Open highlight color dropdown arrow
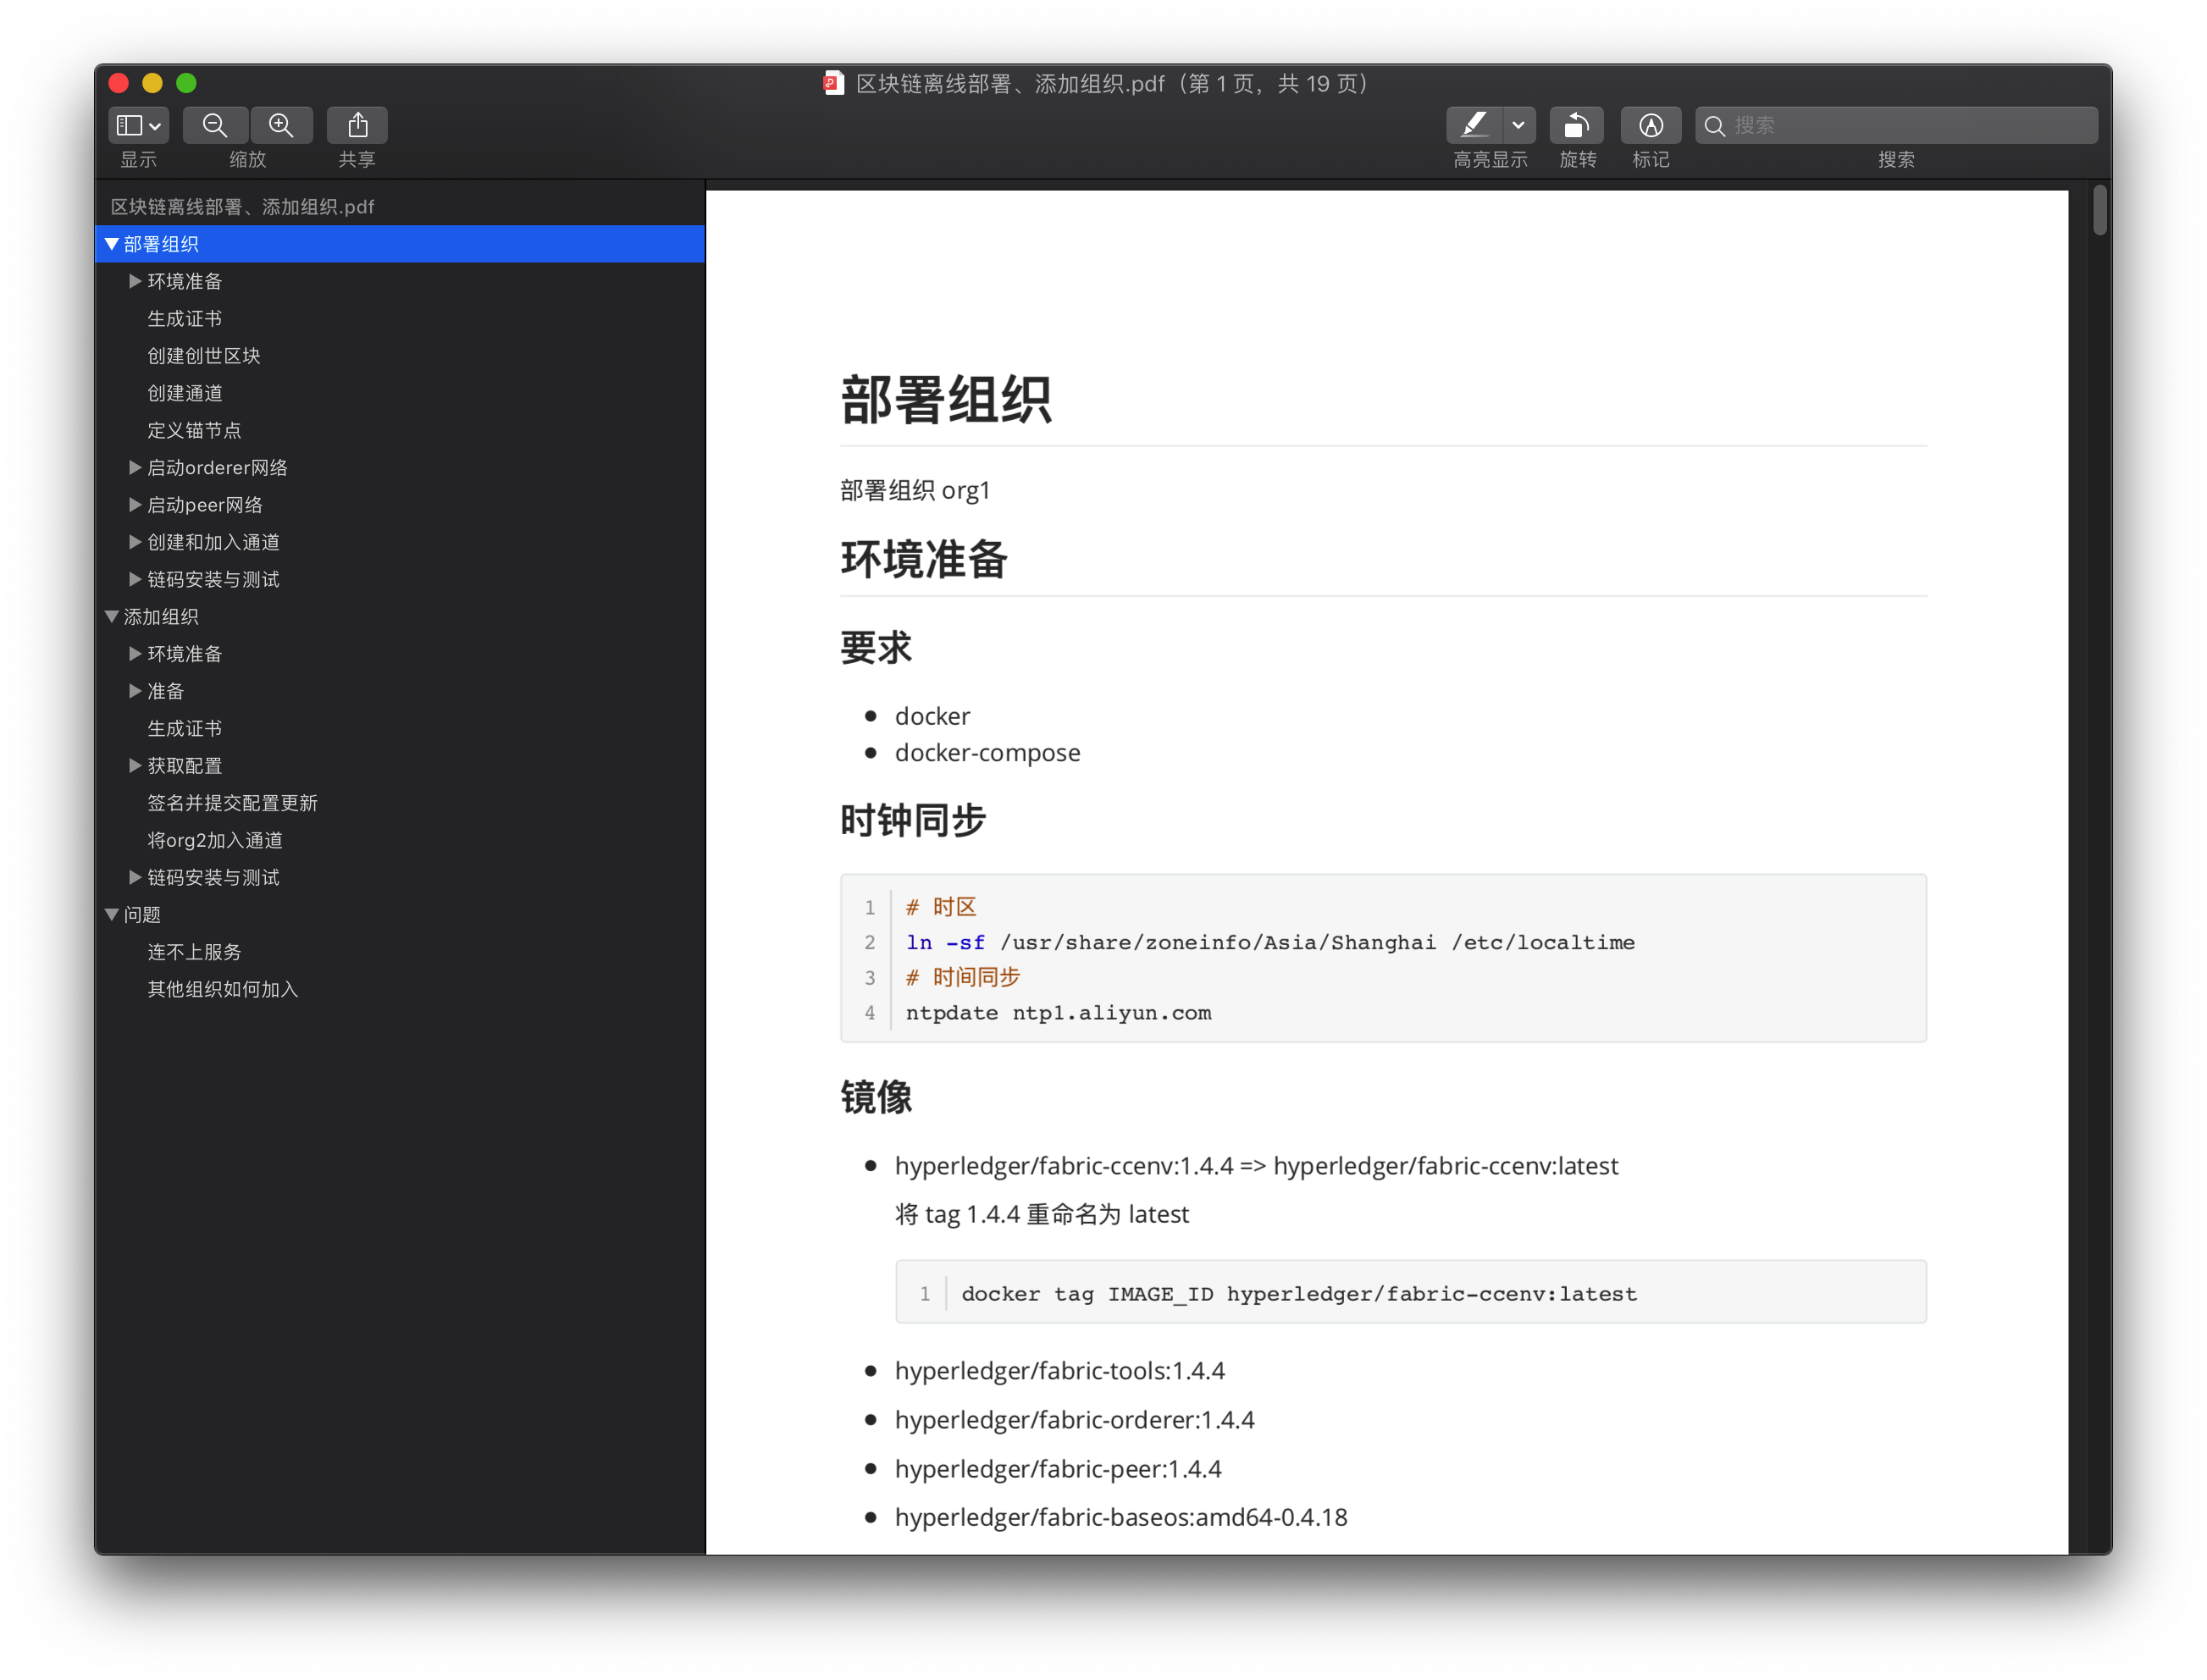Image resolution: width=2207 pixels, height=1680 pixels. coord(1518,125)
